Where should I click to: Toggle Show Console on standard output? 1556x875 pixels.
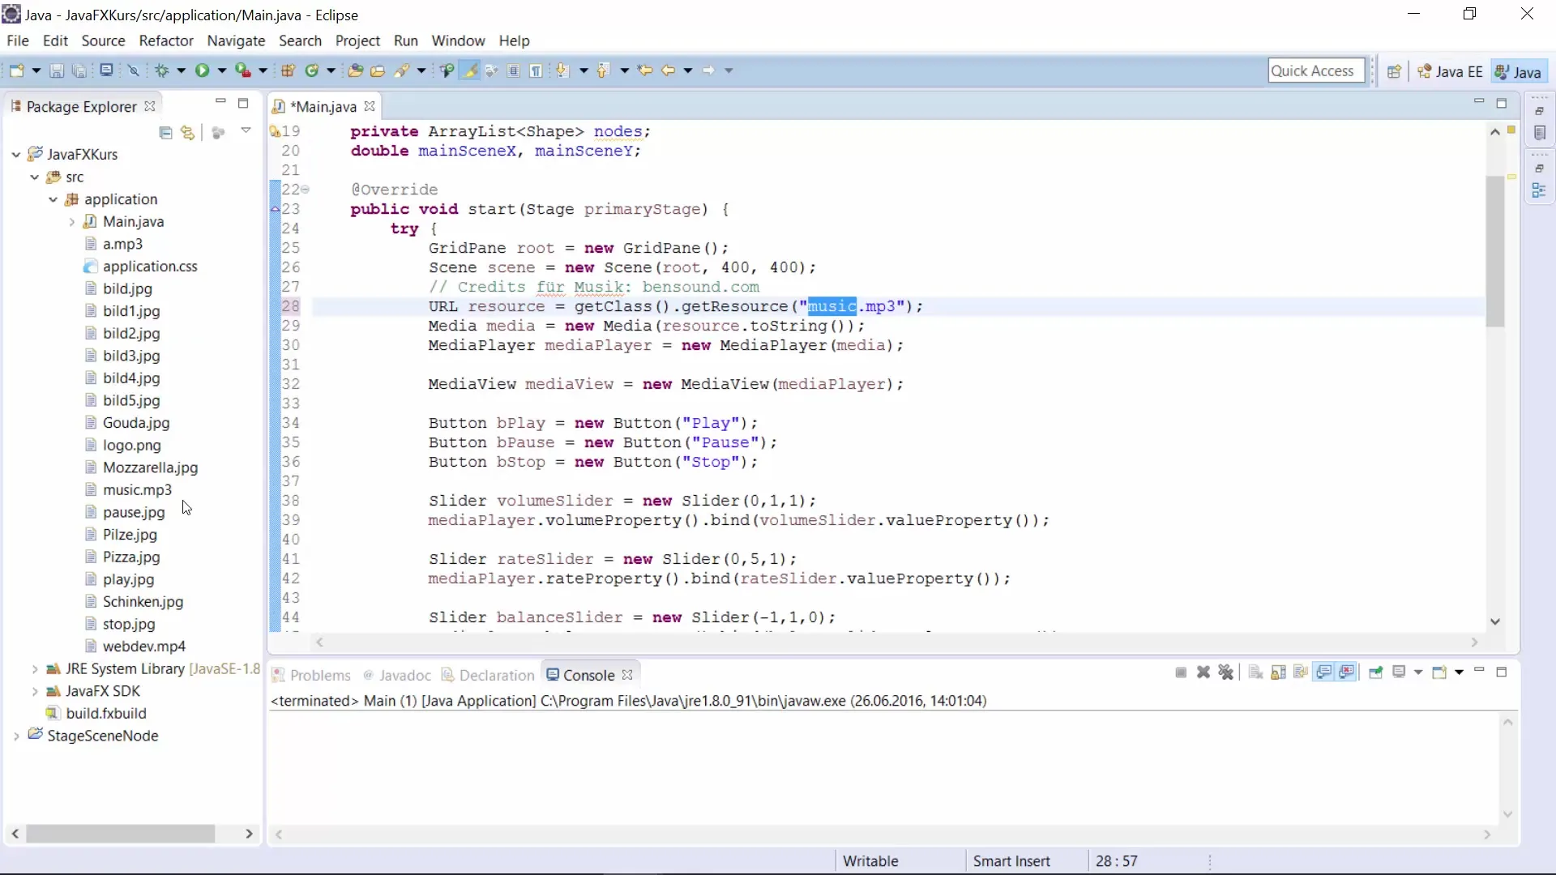(x=1324, y=672)
